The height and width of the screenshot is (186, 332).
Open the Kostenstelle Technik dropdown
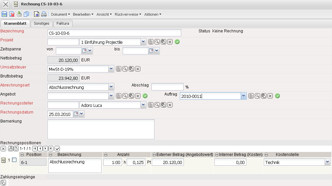point(327,162)
